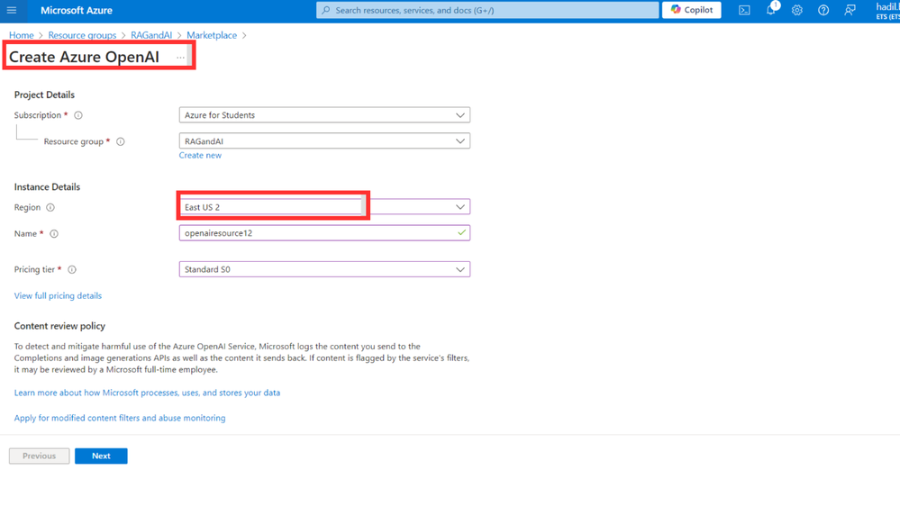Show Region info tooltip icon
900x506 pixels.
pyautogui.click(x=50, y=208)
